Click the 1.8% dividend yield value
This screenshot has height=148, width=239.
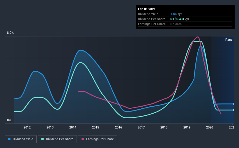pos(174,14)
